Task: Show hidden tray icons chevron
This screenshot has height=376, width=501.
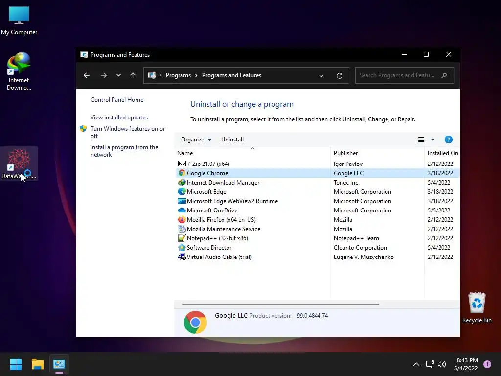Action: tap(416, 364)
